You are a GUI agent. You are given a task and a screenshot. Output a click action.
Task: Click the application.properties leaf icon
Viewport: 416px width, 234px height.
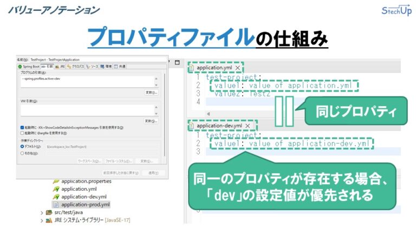point(56,181)
